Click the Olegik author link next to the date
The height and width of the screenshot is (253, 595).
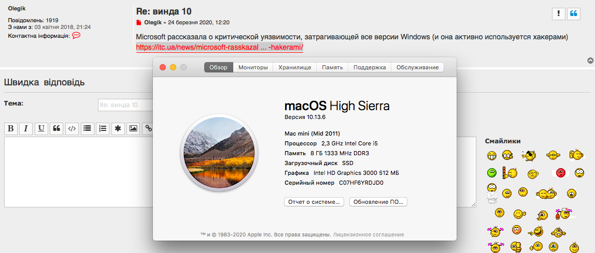tap(153, 22)
